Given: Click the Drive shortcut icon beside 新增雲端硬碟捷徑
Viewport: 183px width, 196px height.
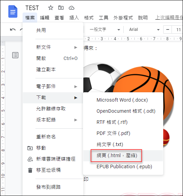Looking at the screenshot, I should pos(30,159).
